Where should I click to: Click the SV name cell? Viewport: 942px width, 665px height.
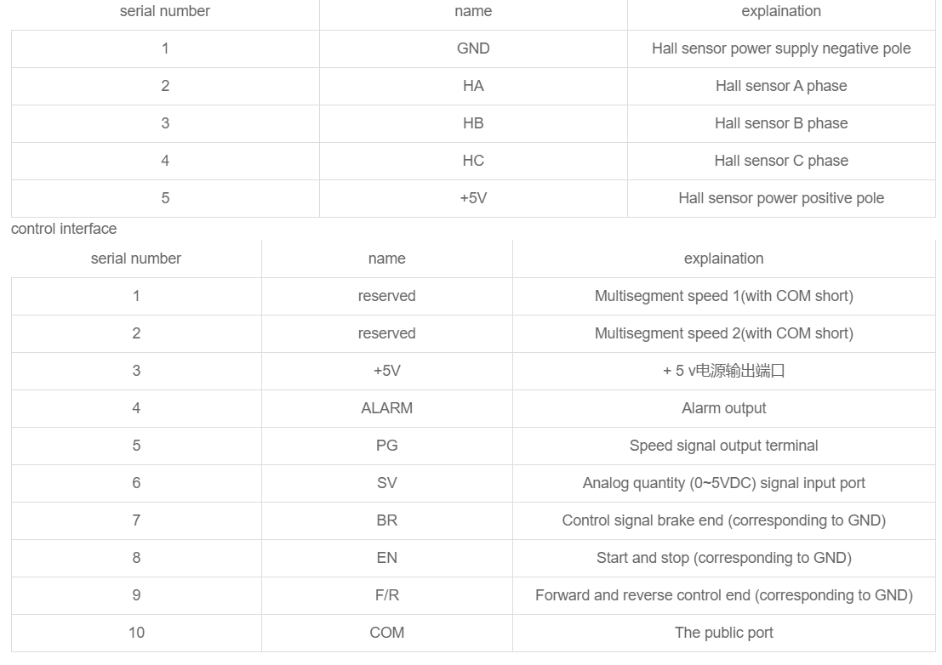386,483
